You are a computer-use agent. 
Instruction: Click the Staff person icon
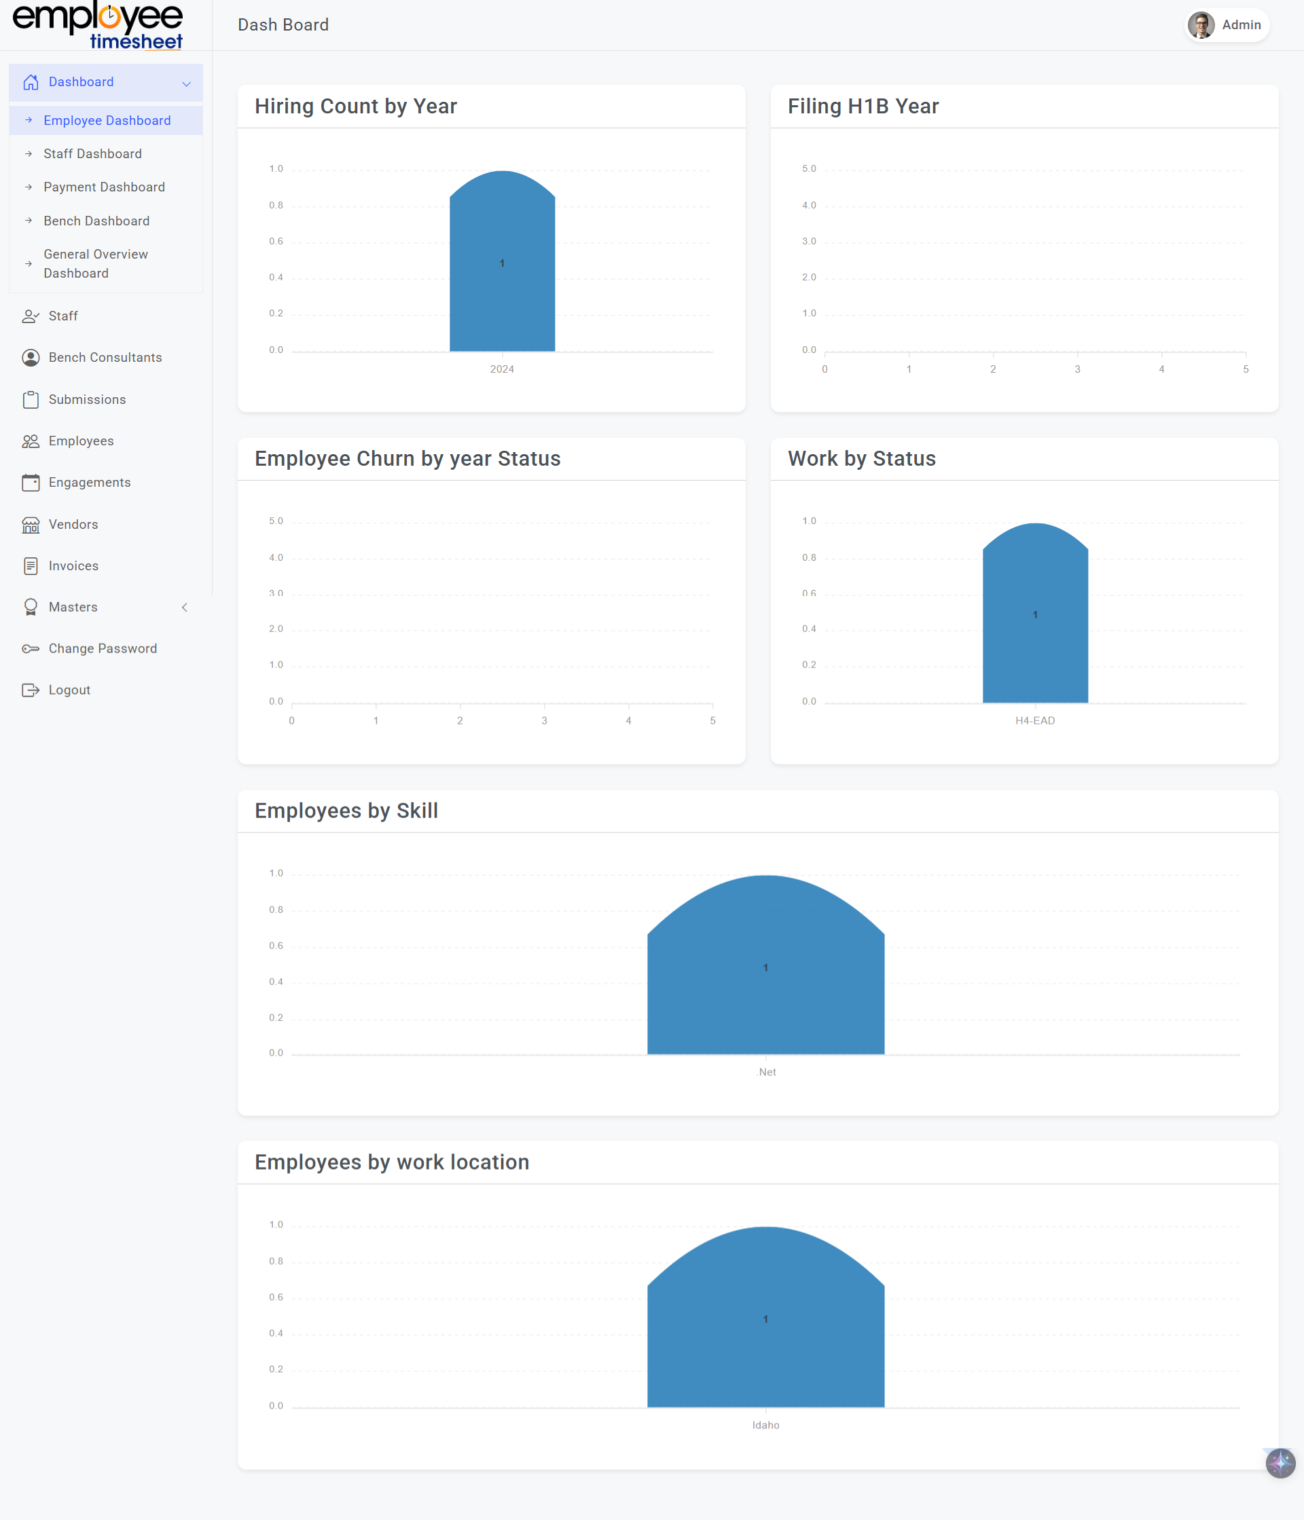click(x=30, y=316)
